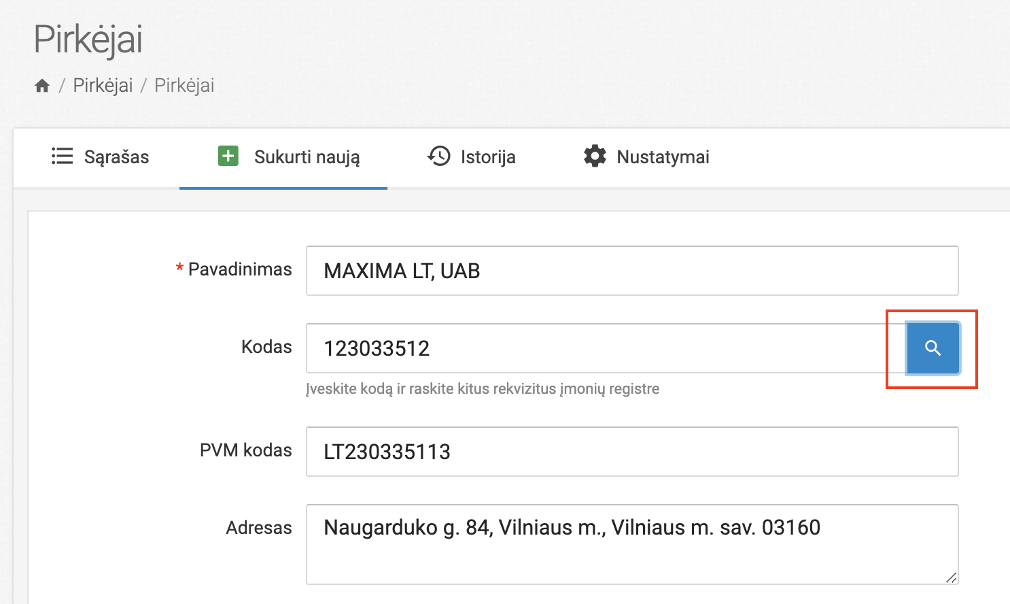Open the first Pirkėjai breadcrumb link
Image resolution: width=1010 pixels, height=604 pixels.
103,86
